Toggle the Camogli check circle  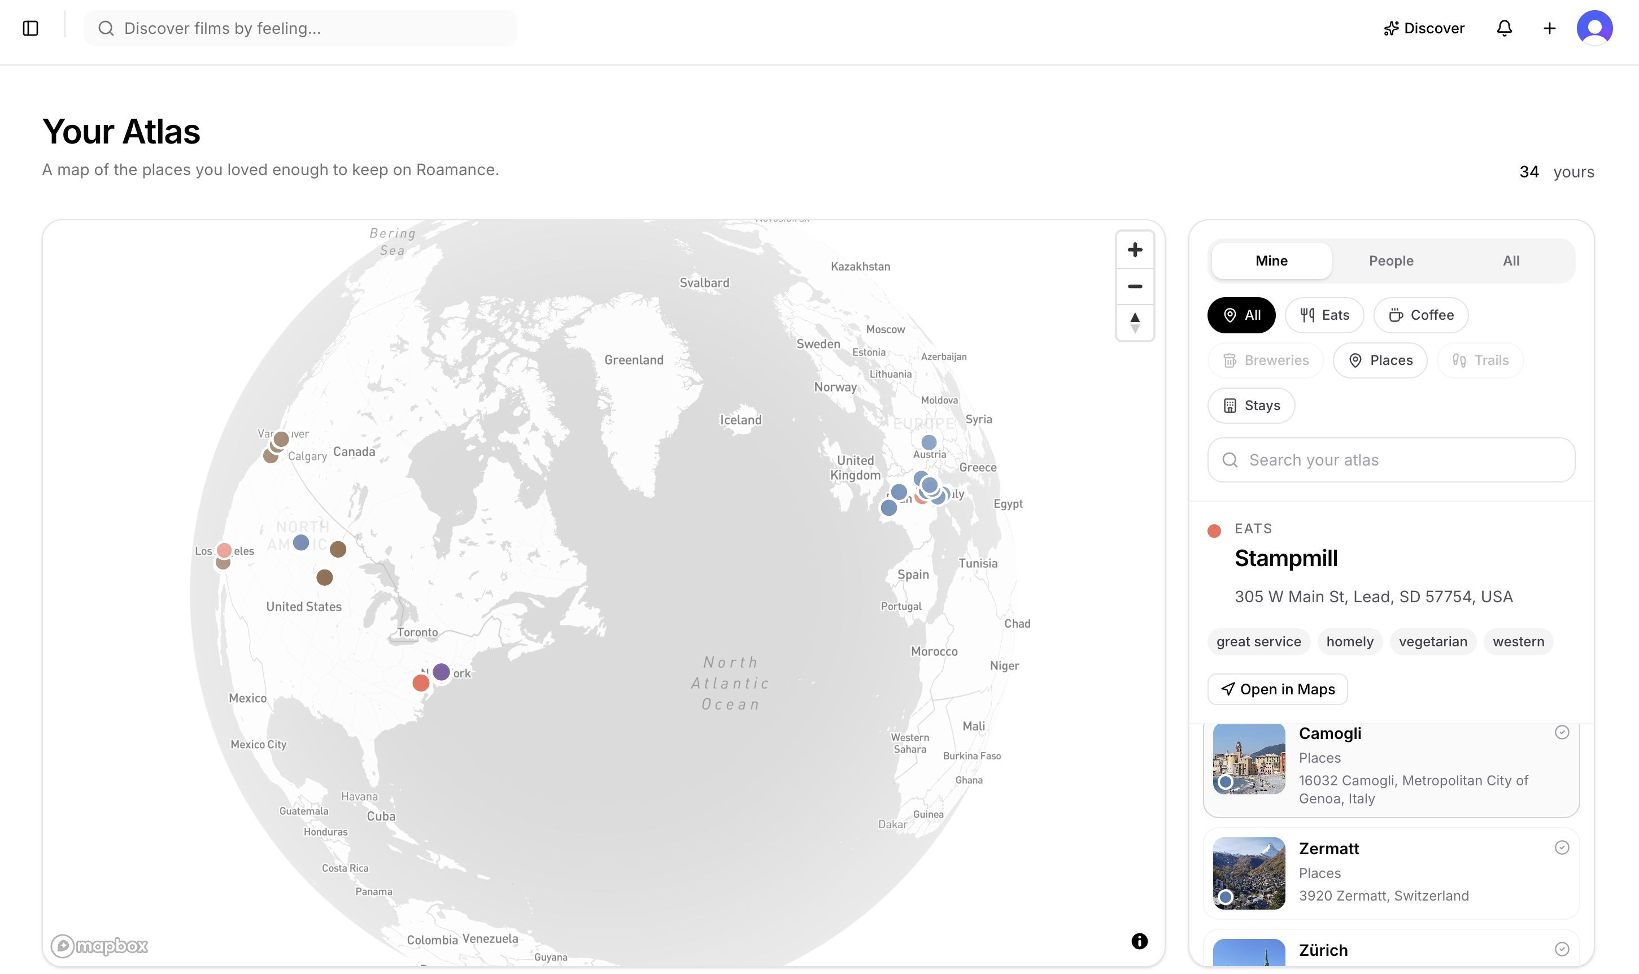click(1562, 732)
